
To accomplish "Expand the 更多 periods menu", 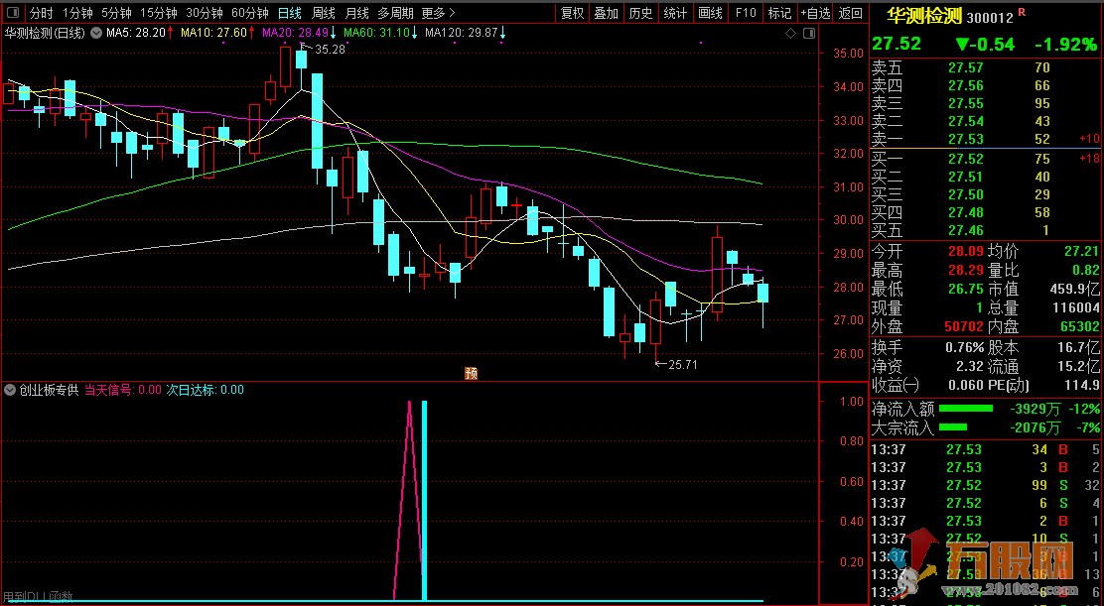I will (438, 13).
